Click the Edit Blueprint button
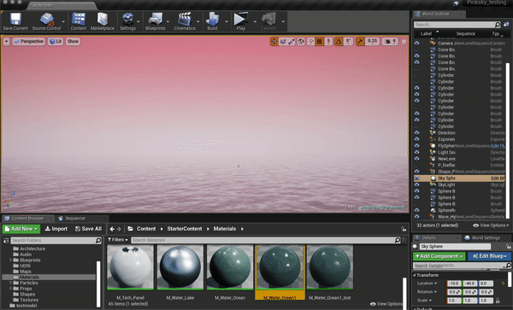Viewport: 513px width, 310px height. pyautogui.click(x=489, y=256)
